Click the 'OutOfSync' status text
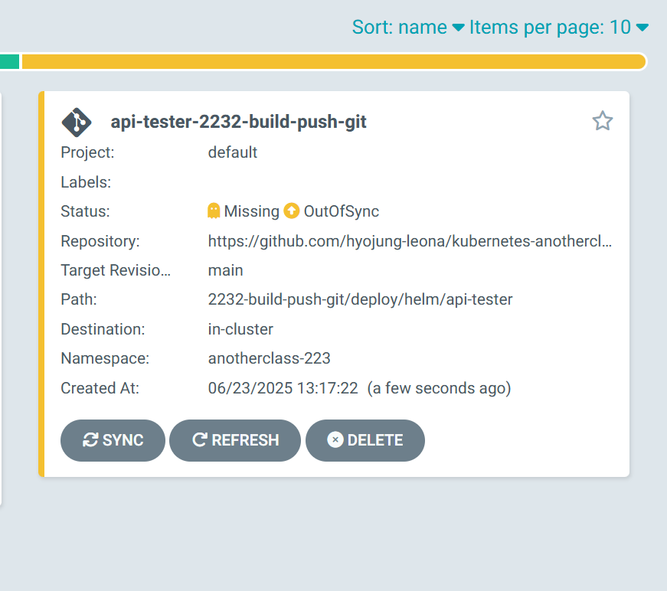 (341, 211)
